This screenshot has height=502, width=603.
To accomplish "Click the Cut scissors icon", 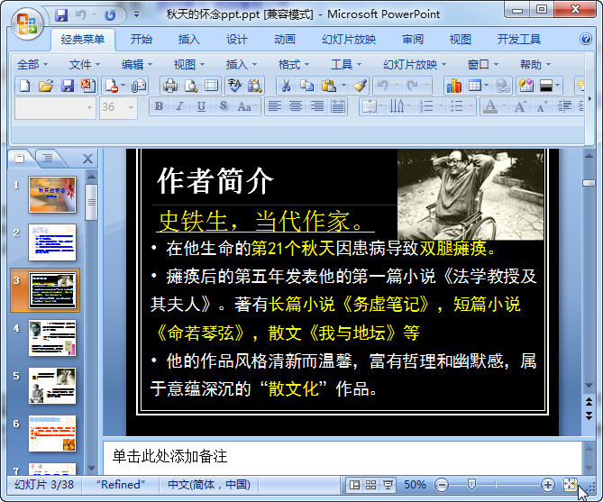I will (286, 86).
